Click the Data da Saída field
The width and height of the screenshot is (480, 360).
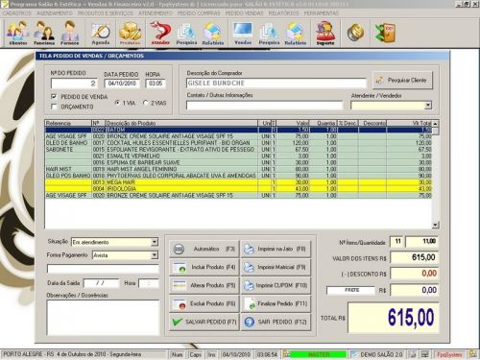[101, 283]
